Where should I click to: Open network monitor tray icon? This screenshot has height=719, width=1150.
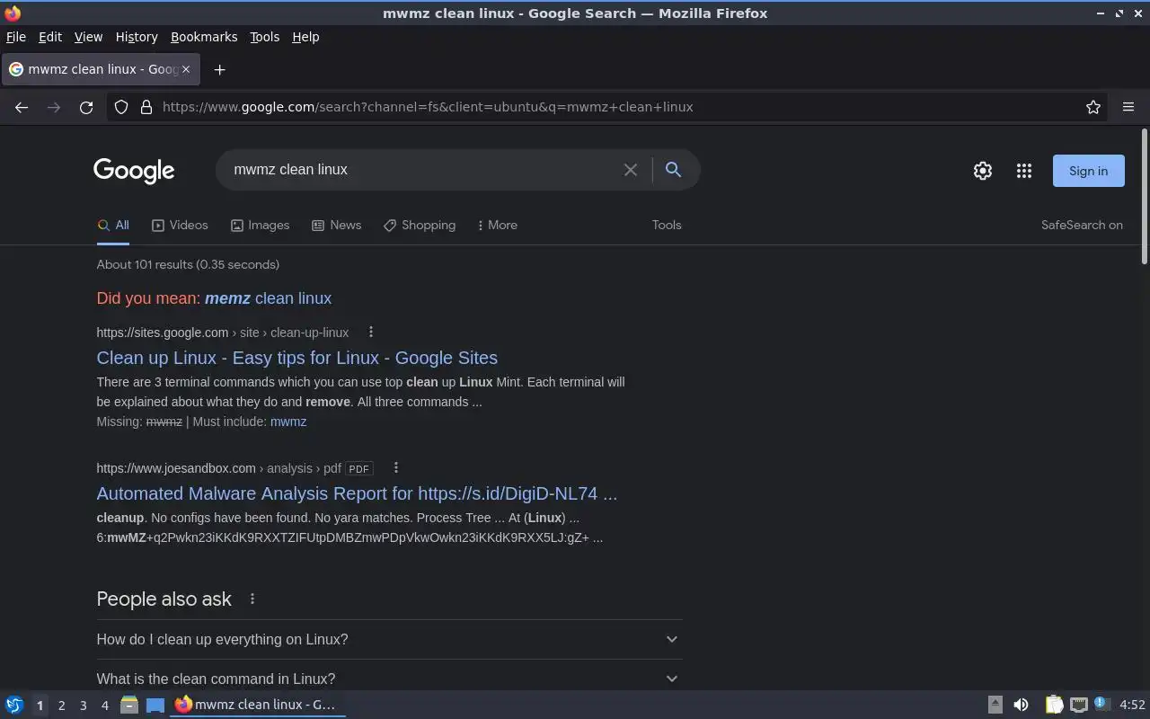[x=1079, y=705]
